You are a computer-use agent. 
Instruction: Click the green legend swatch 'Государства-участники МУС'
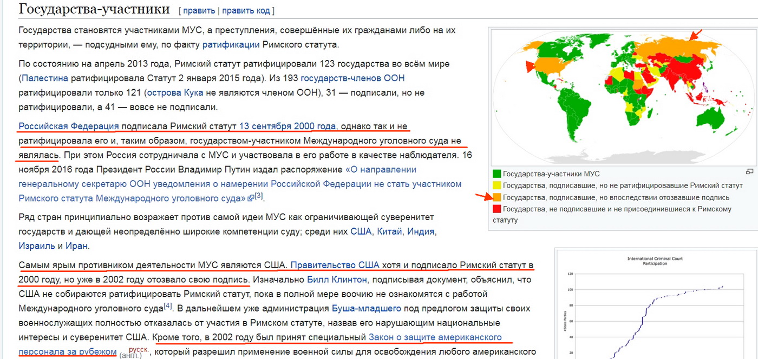pyautogui.click(x=496, y=174)
